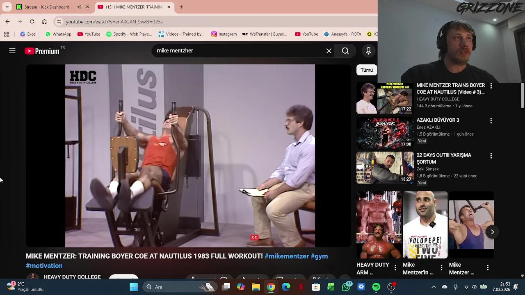
Task: Open WhatsApp from the taskbar
Action: point(346,287)
